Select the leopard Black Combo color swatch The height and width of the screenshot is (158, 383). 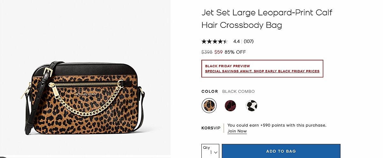coord(209,105)
